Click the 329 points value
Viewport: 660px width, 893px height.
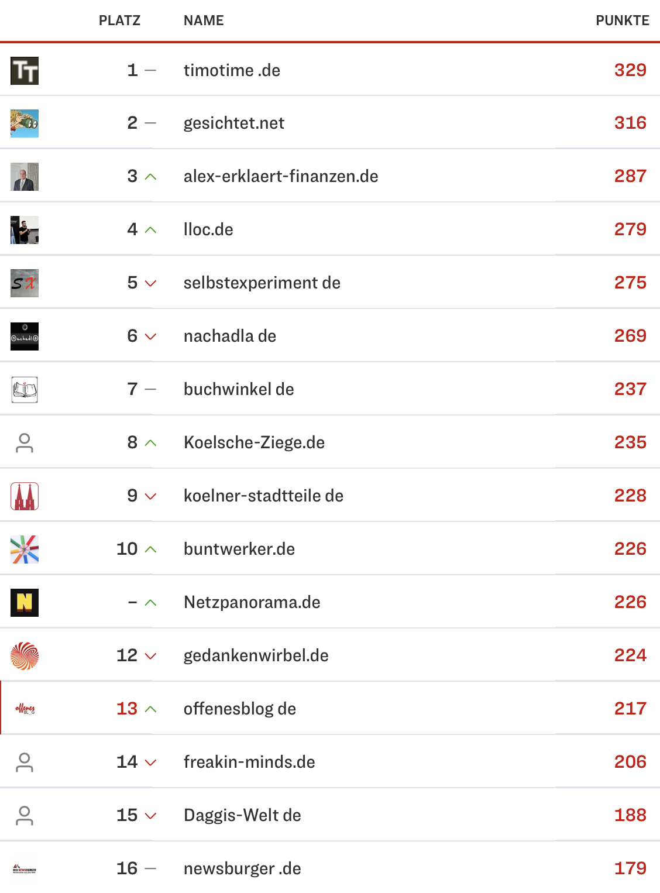630,70
